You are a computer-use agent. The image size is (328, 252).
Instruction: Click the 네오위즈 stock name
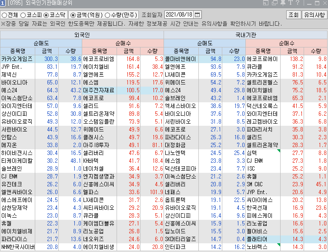point(94,239)
